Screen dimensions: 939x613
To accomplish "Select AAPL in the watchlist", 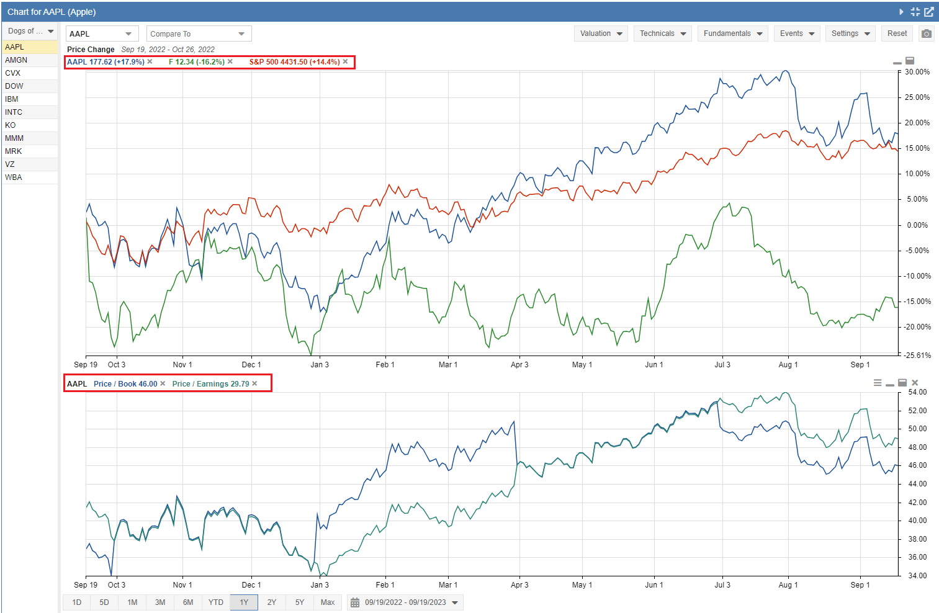I will tap(30, 47).
